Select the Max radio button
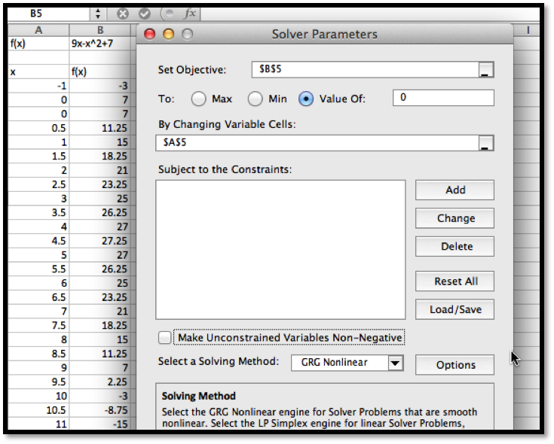Screen dimensions: 554x444 tap(198, 99)
